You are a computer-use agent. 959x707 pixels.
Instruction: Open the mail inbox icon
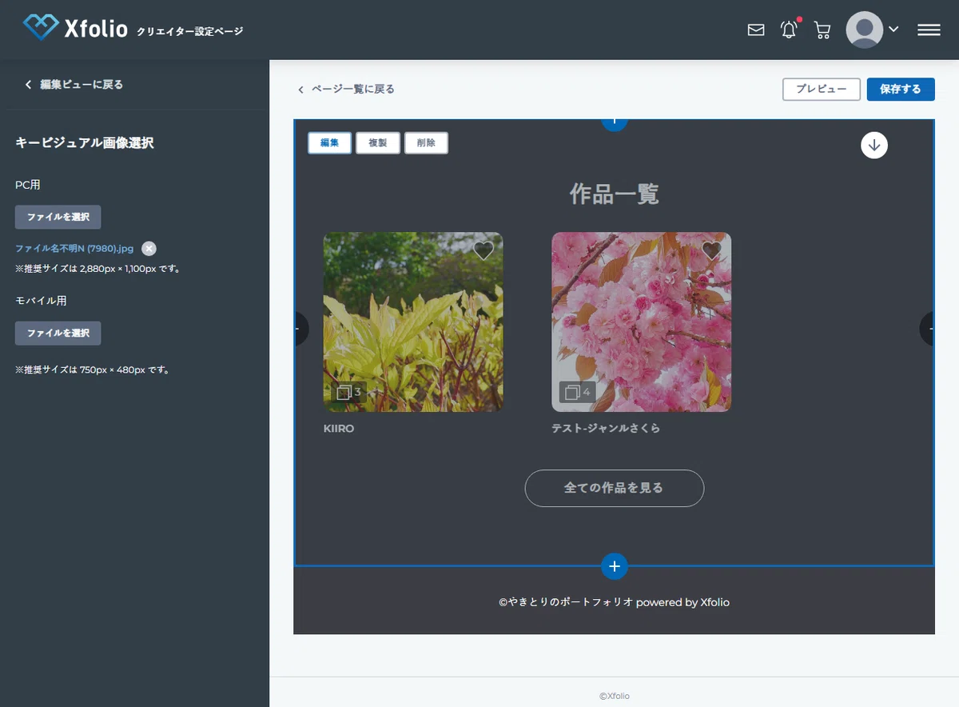756,30
